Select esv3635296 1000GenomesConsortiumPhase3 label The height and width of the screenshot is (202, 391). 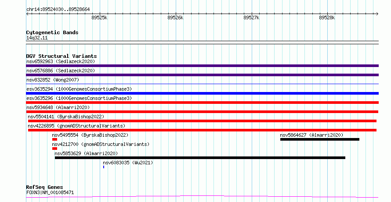79,98
